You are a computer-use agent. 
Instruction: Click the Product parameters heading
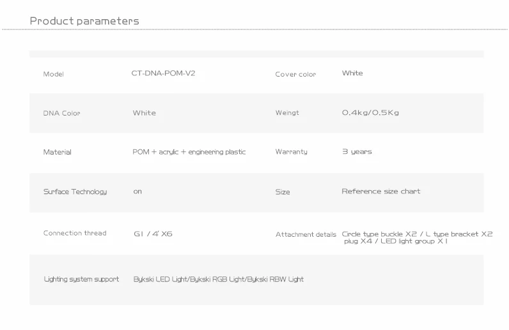[84, 21]
